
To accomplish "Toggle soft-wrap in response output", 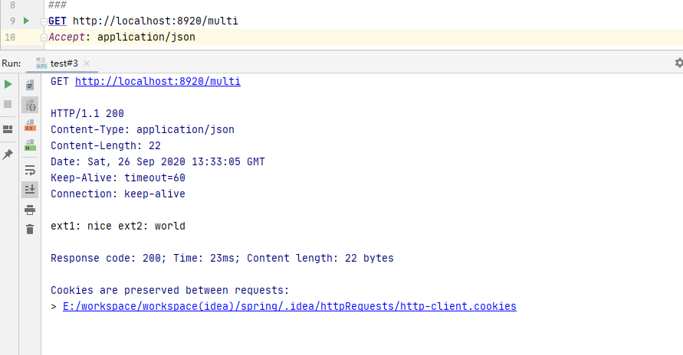I will click(30, 170).
